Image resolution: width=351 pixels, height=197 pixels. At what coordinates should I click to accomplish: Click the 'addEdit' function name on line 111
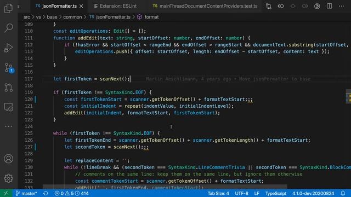click(87, 38)
